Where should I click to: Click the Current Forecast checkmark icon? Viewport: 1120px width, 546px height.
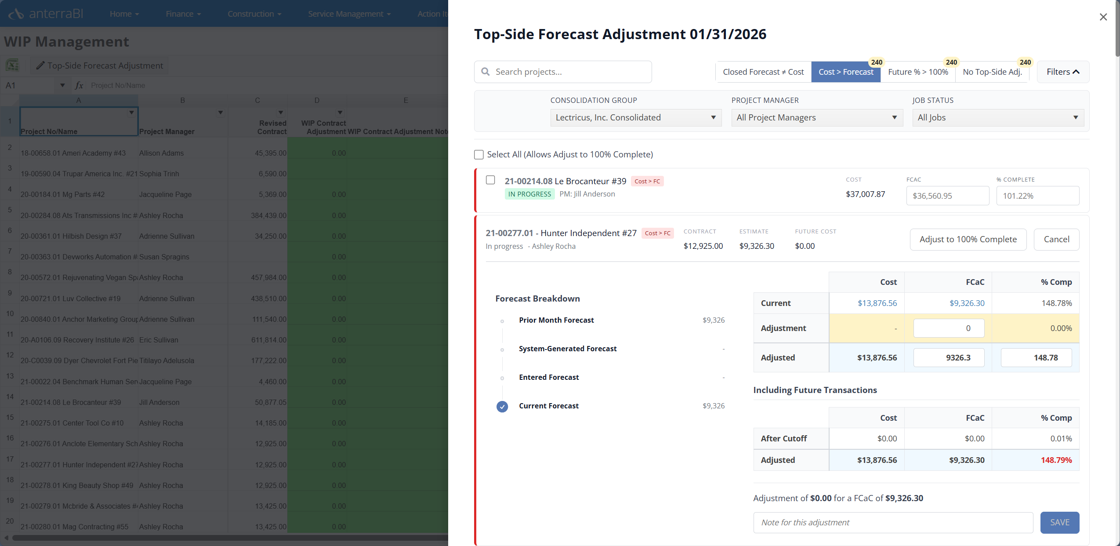[x=502, y=406]
